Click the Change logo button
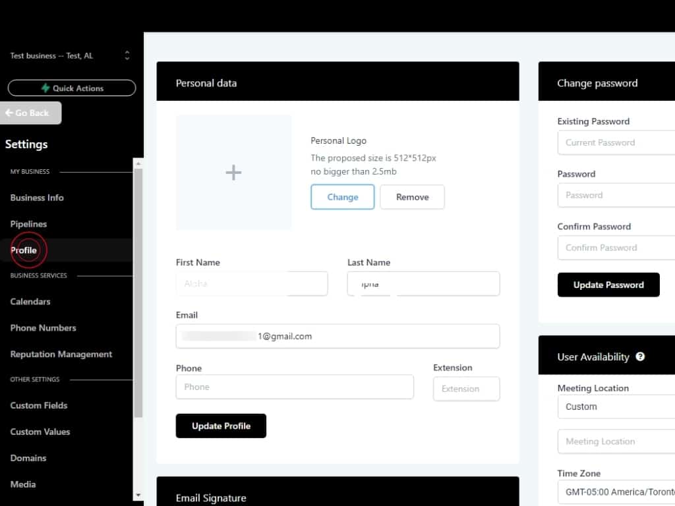The image size is (675, 506). point(342,197)
